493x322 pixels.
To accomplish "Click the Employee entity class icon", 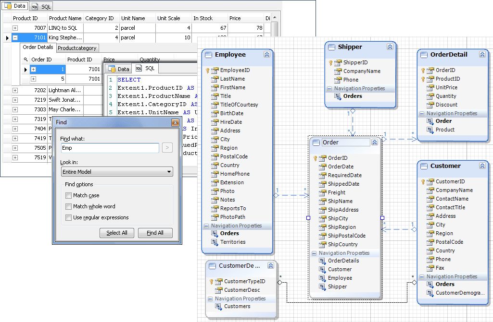I will pyautogui.click(x=208, y=55).
